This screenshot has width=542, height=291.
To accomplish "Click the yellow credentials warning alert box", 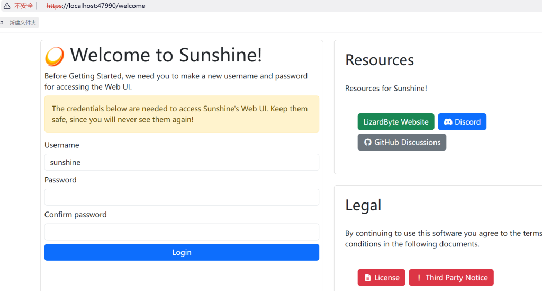I will tap(182, 114).
